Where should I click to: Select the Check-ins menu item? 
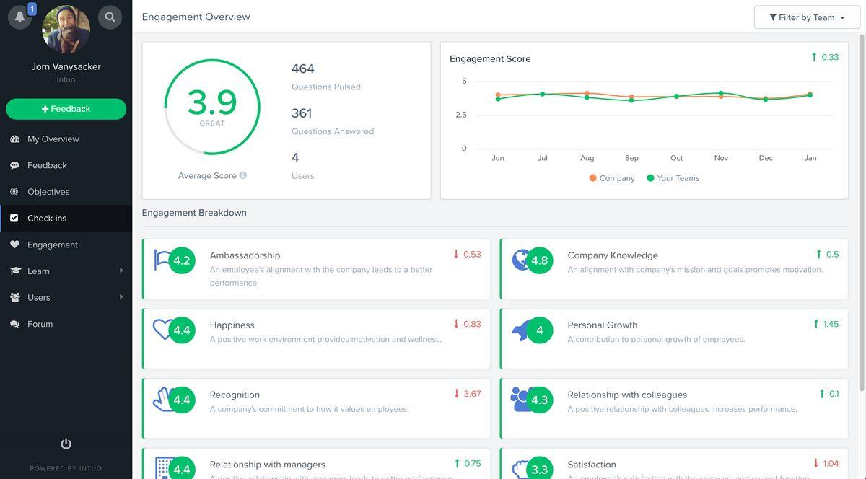coord(66,218)
